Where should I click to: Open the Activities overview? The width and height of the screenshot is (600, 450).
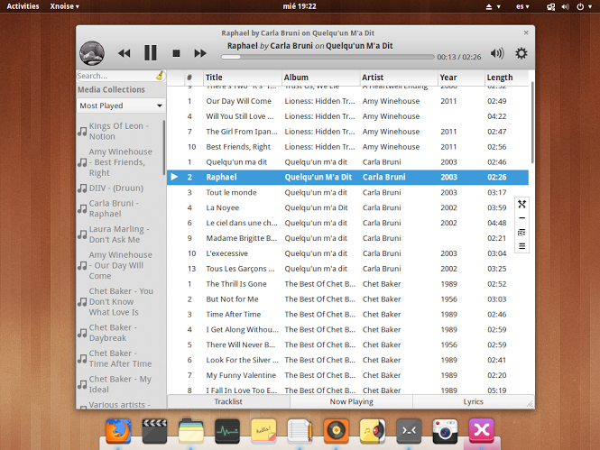click(x=23, y=6)
